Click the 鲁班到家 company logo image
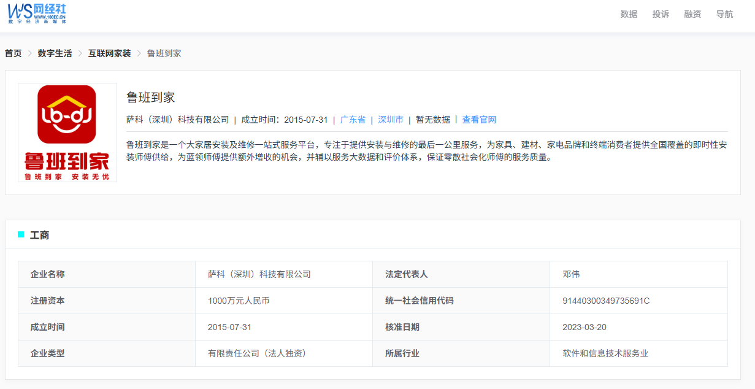755x389 pixels. tap(67, 133)
